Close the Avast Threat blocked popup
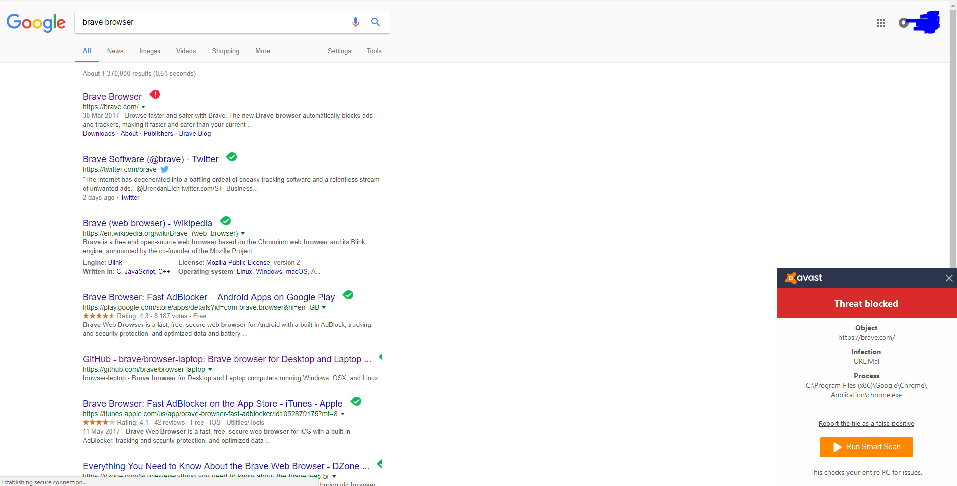The width and height of the screenshot is (957, 486). [x=949, y=278]
